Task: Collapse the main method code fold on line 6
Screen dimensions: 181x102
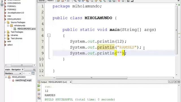Action: [x=49, y=35]
